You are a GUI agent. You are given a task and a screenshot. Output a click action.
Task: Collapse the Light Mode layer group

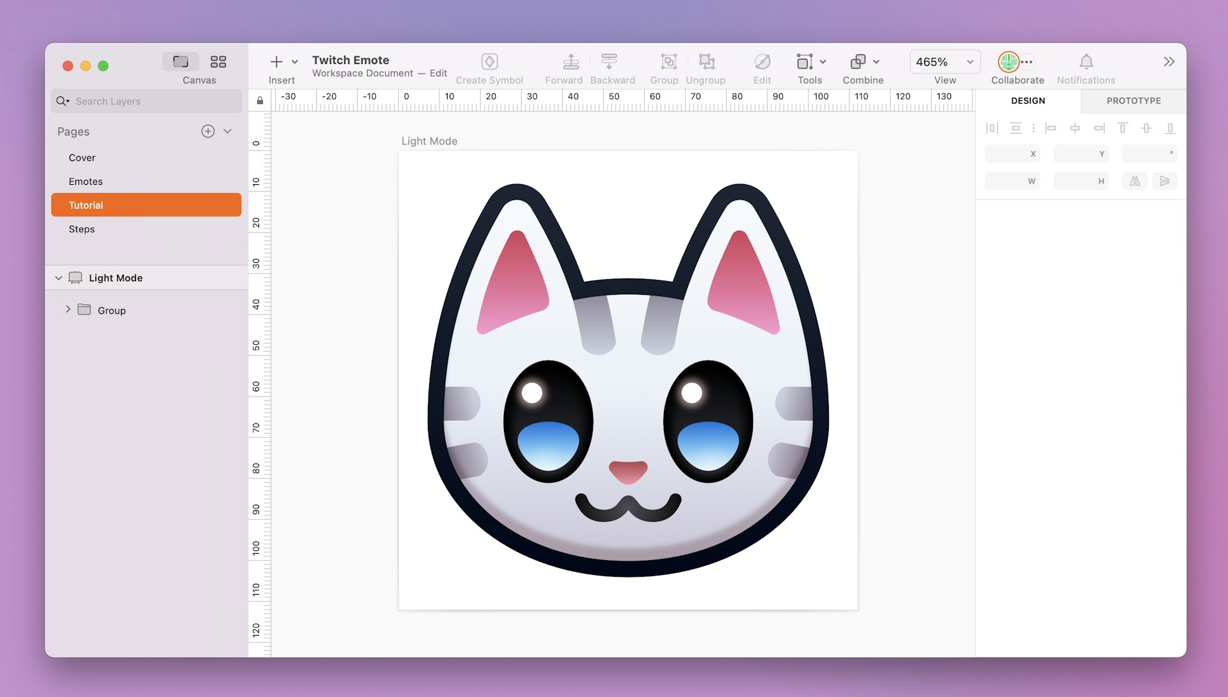(58, 278)
